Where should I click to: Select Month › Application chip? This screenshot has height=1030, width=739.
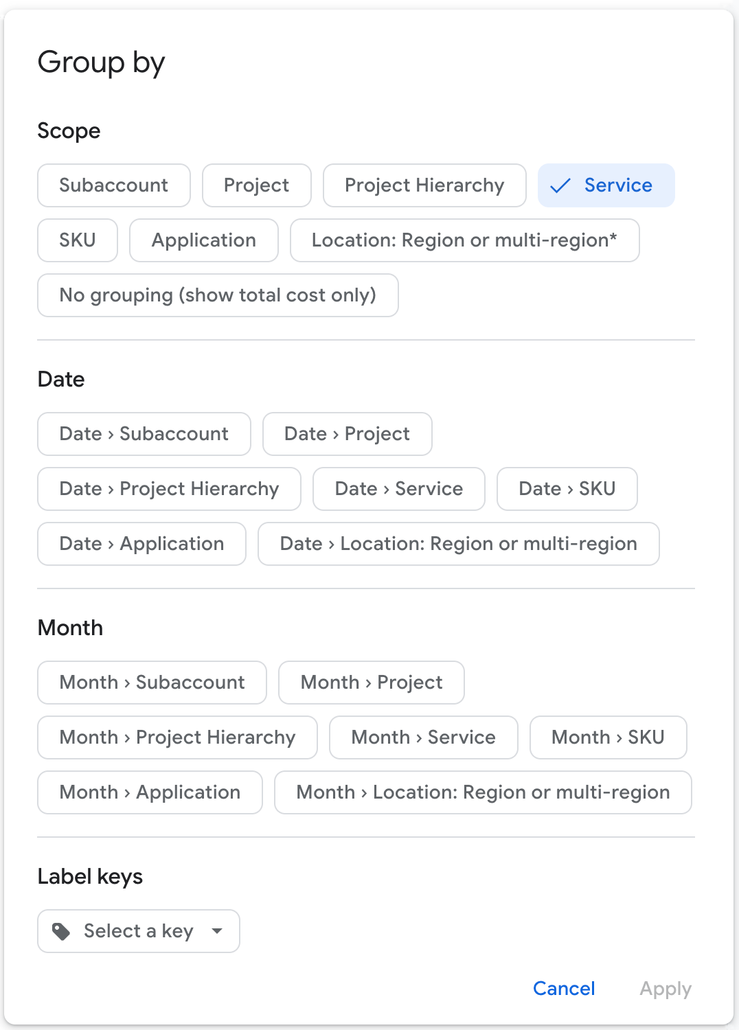[x=150, y=792]
